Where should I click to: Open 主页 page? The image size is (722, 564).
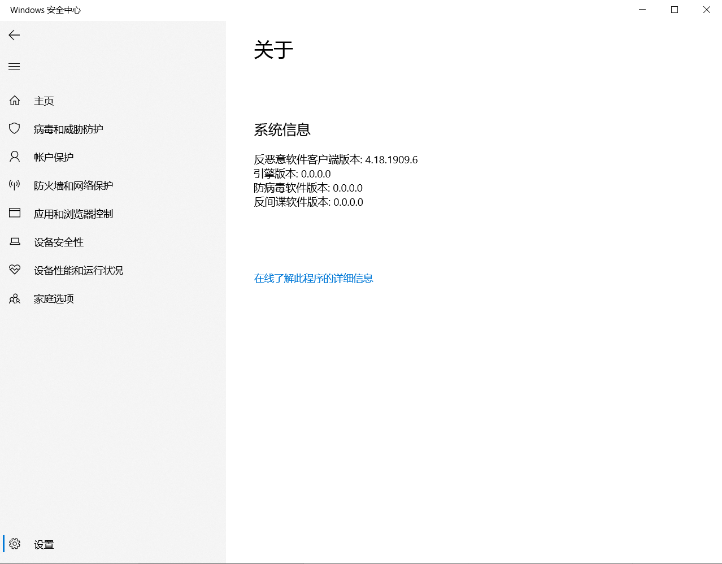(44, 101)
